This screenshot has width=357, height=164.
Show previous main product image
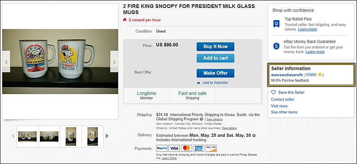pos(6,62)
